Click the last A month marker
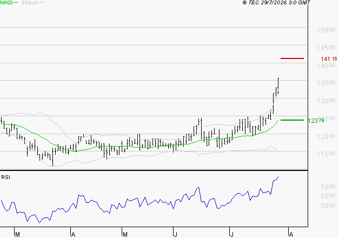The height and width of the screenshot is (238, 339). tap(291, 235)
